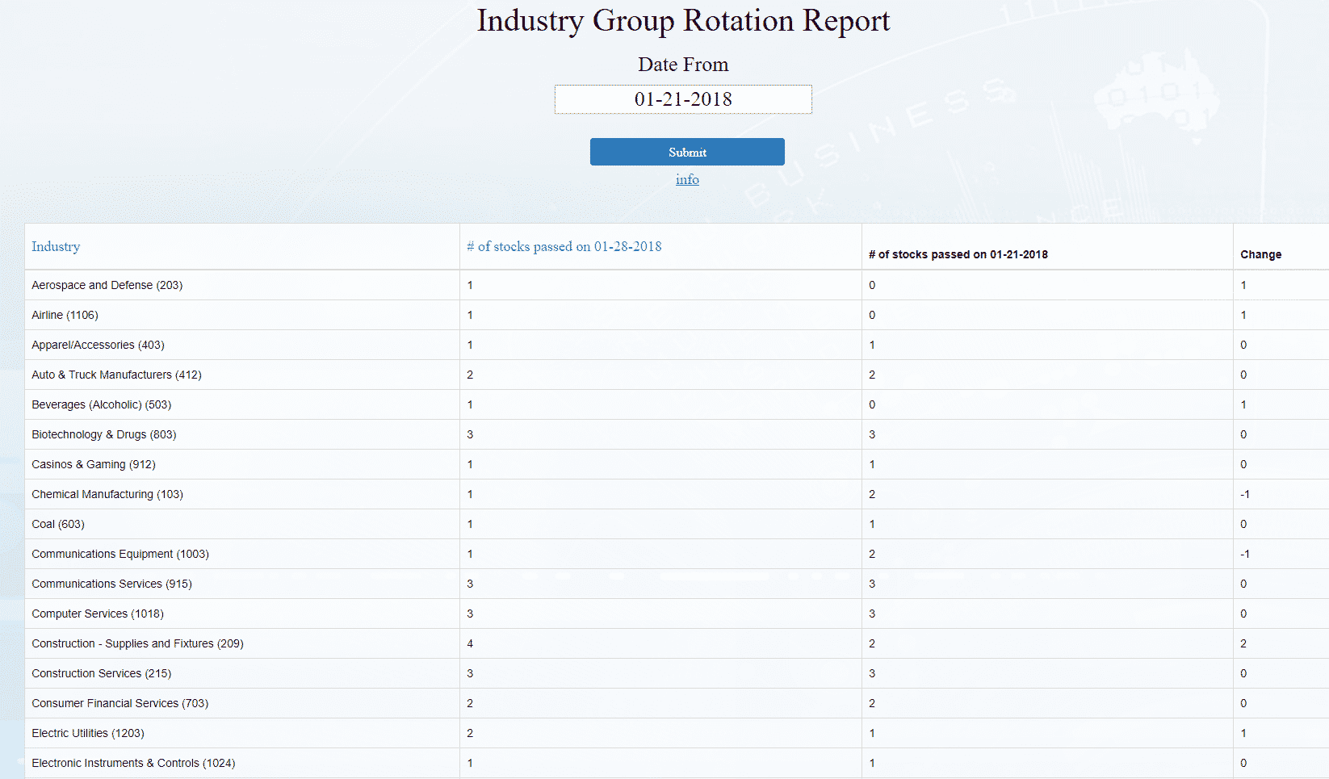
Task: Click Construction - Supplies and Fixtures (209)
Action: [x=137, y=643]
